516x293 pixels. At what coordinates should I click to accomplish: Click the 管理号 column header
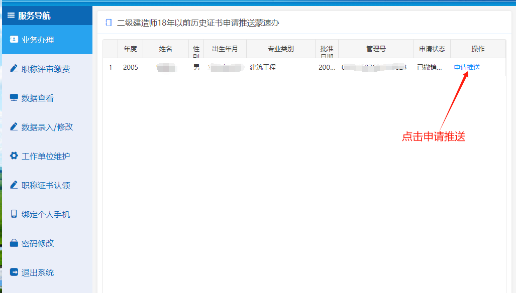pos(376,49)
